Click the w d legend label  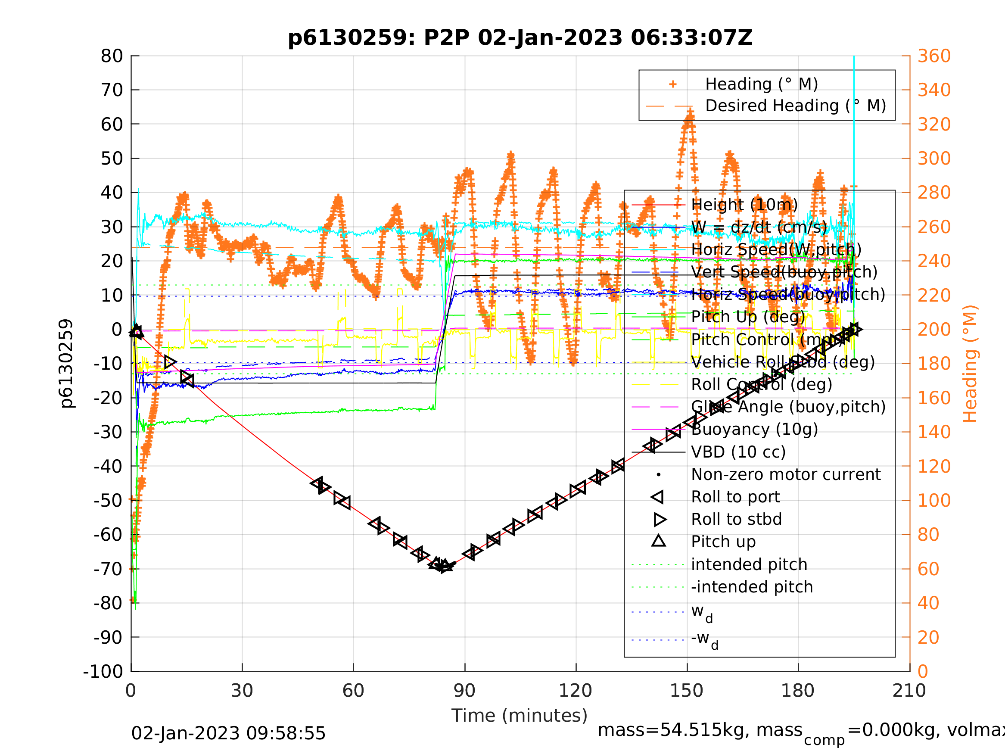coord(702,613)
